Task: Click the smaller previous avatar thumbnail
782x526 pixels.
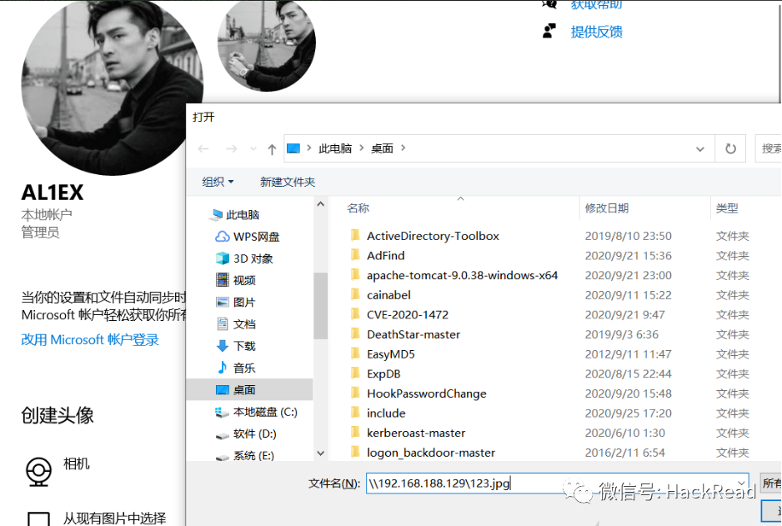Action: coord(267,44)
